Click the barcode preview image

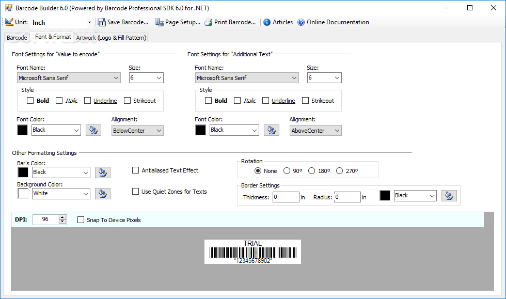point(252,252)
